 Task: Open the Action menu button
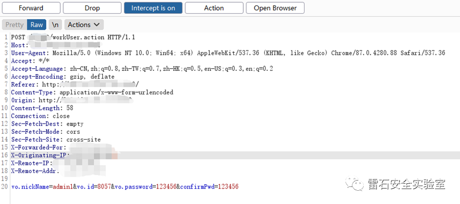214,8
